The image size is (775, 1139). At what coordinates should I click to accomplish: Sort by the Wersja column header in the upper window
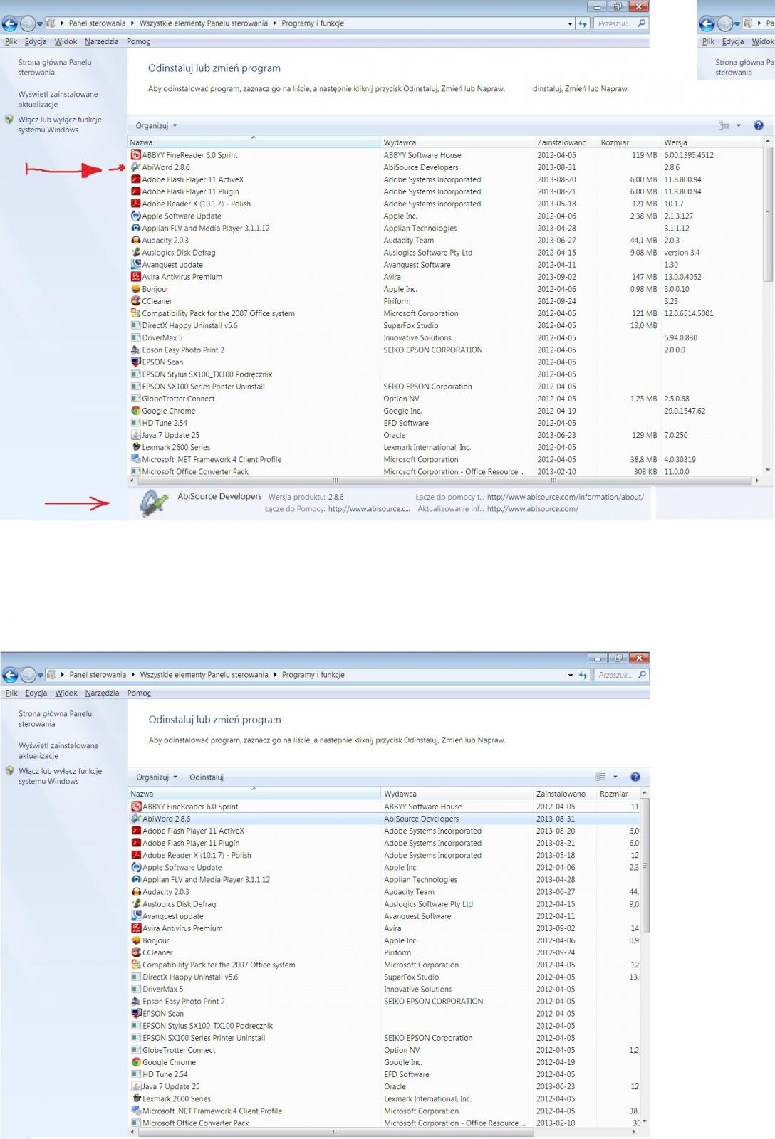711,142
